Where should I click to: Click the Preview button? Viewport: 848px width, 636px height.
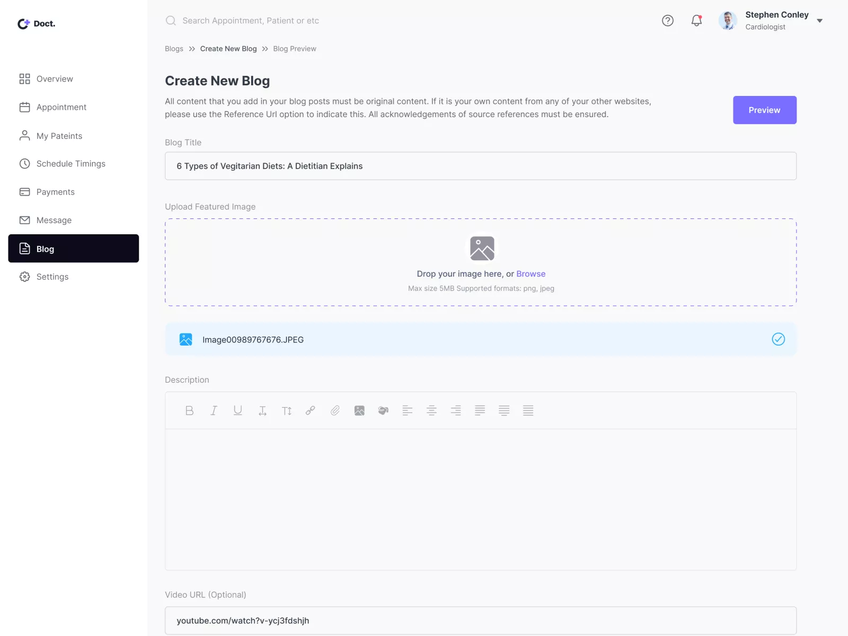(x=764, y=110)
